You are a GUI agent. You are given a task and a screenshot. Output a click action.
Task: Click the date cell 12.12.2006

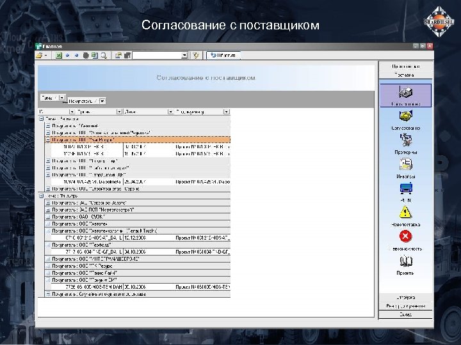click(149, 238)
